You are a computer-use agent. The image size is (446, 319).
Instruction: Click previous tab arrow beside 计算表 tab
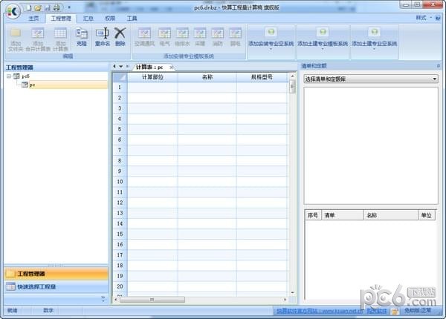coord(114,67)
